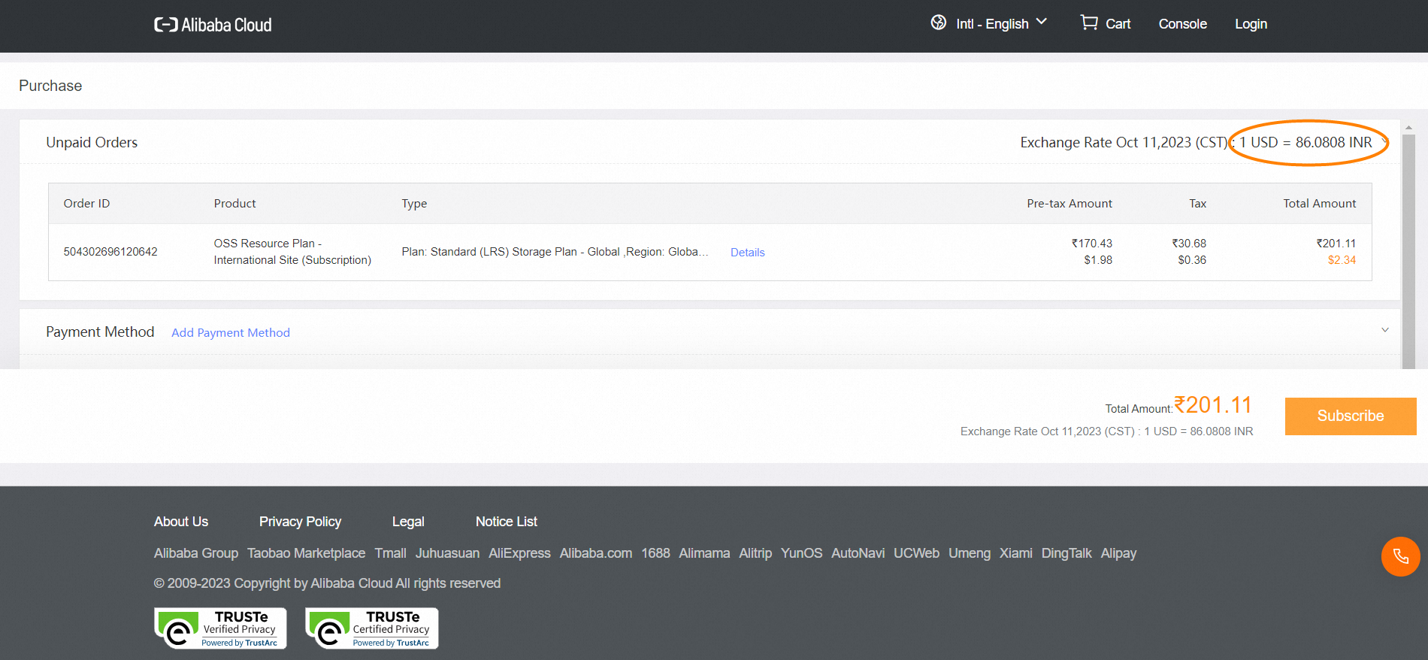Collapse the Unpaid Orders section chevron
This screenshot has height=660, width=1428.
(1385, 141)
